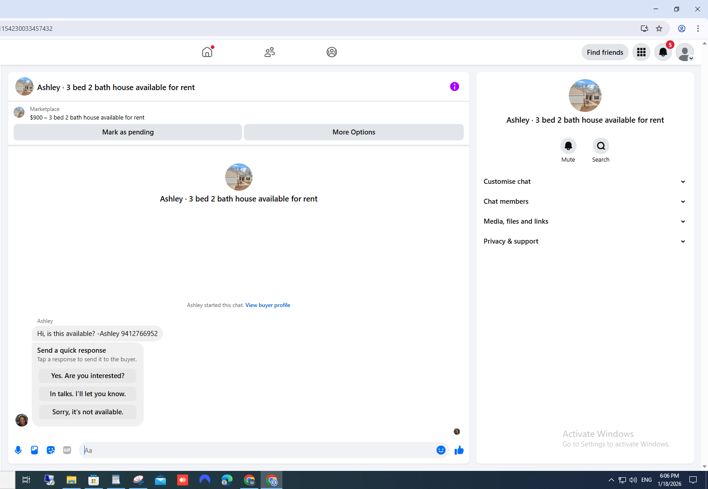Click the Find friends button
The height and width of the screenshot is (489, 708).
(605, 52)
